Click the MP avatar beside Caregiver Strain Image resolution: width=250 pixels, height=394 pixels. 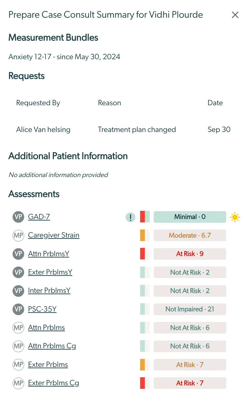click(18, 235)
